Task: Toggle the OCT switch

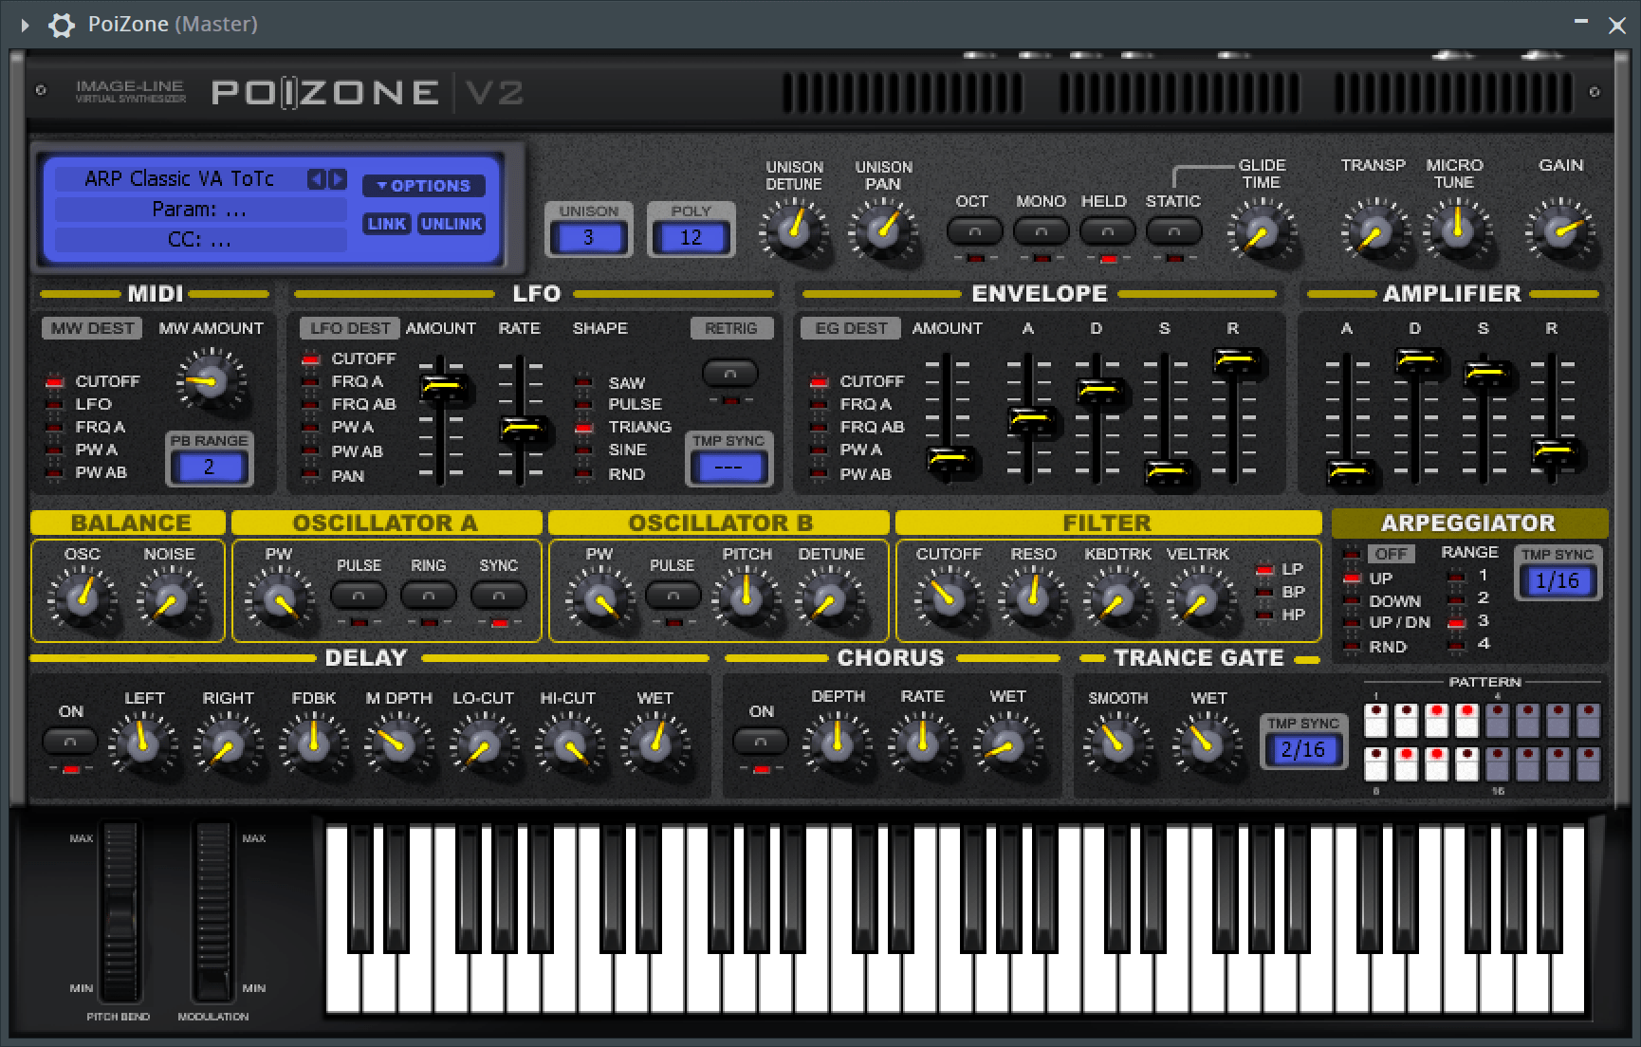Action: [974, 230]
